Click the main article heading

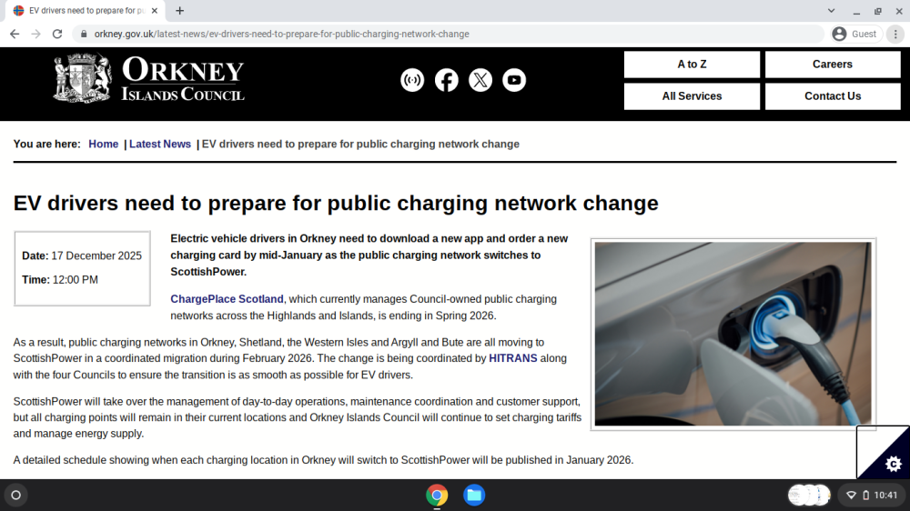[336, 203]
